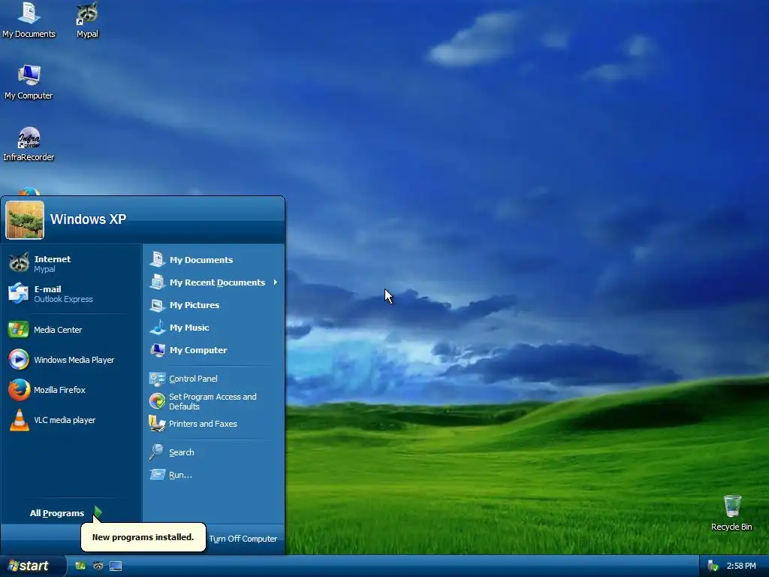
Task: Open Printers and Faxes
Action: pyautogui.click(x=213, y=424)
